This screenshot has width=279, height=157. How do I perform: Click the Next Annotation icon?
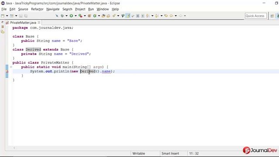148,16
